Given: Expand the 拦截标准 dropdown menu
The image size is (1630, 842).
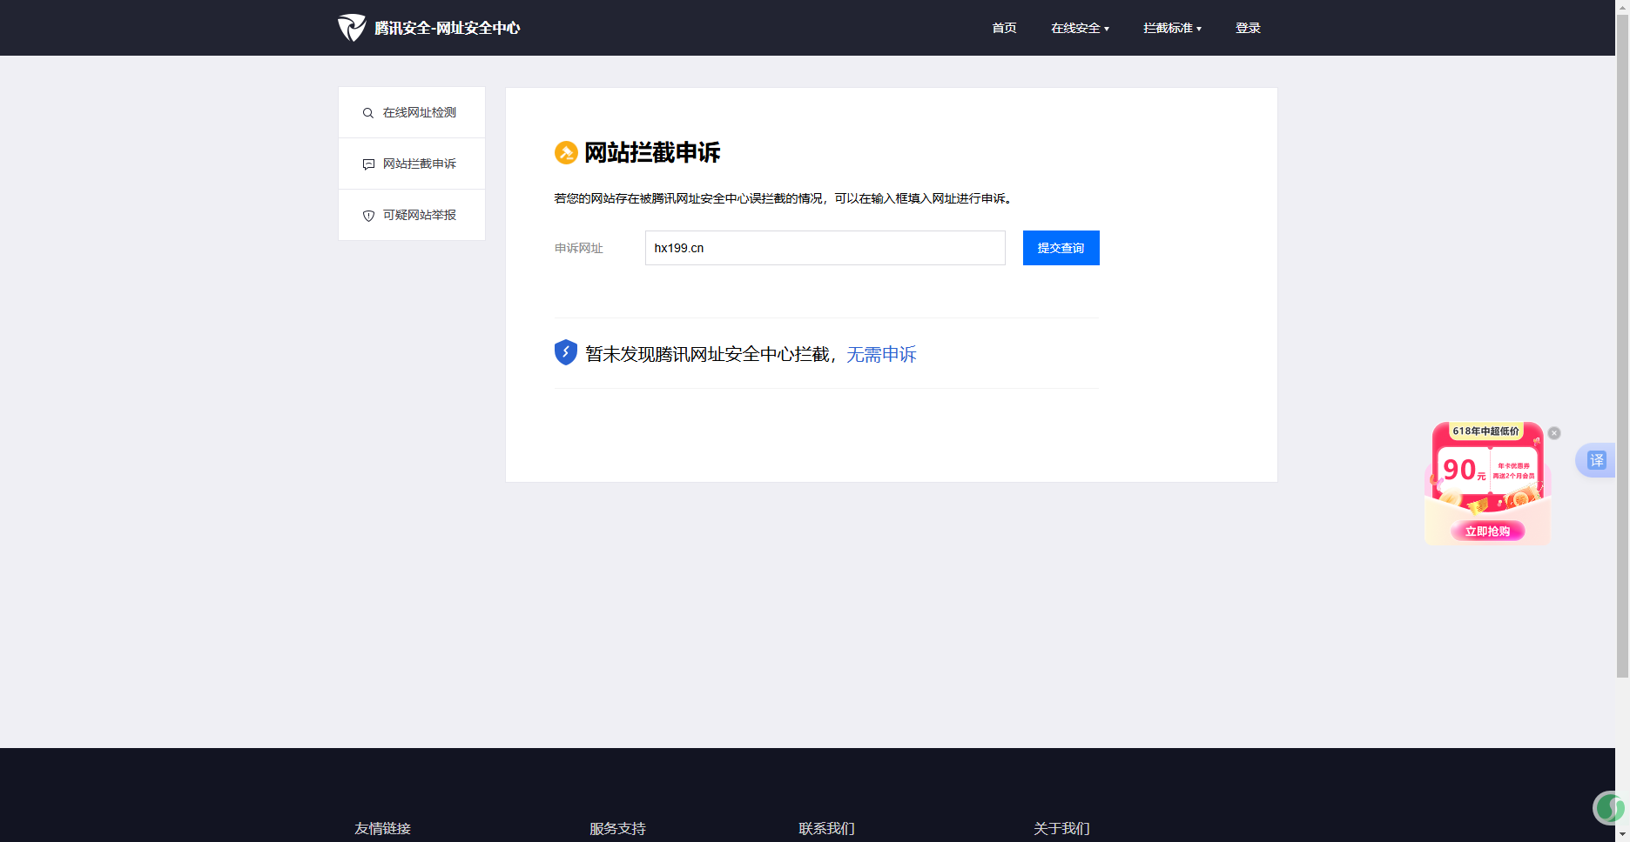Looking at the screenshot, I should pos(1172,28).
